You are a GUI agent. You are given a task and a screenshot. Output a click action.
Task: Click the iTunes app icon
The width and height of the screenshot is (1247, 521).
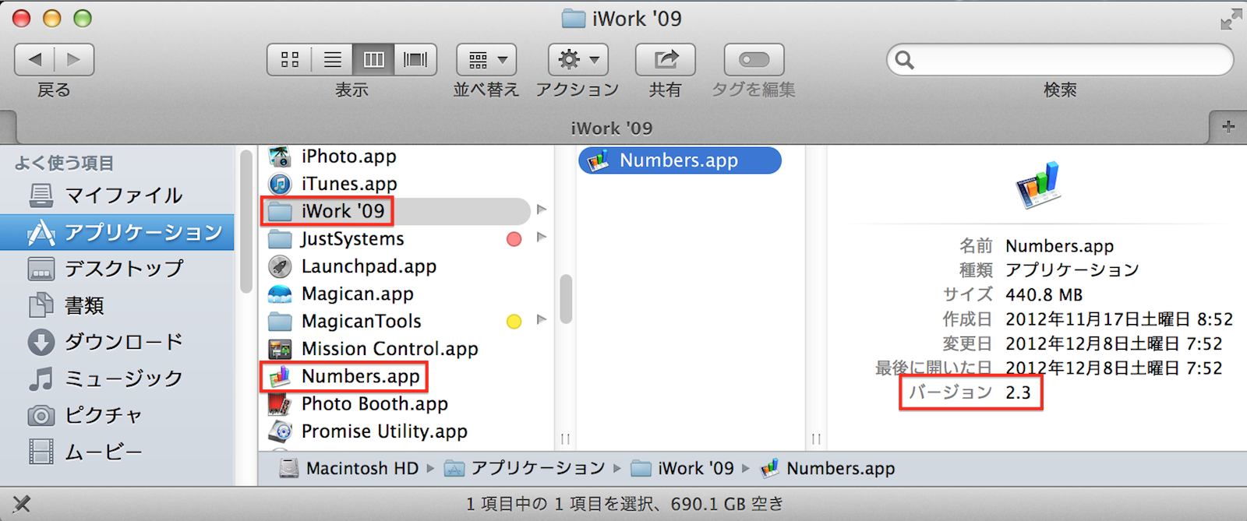click(x=280, y=184)
